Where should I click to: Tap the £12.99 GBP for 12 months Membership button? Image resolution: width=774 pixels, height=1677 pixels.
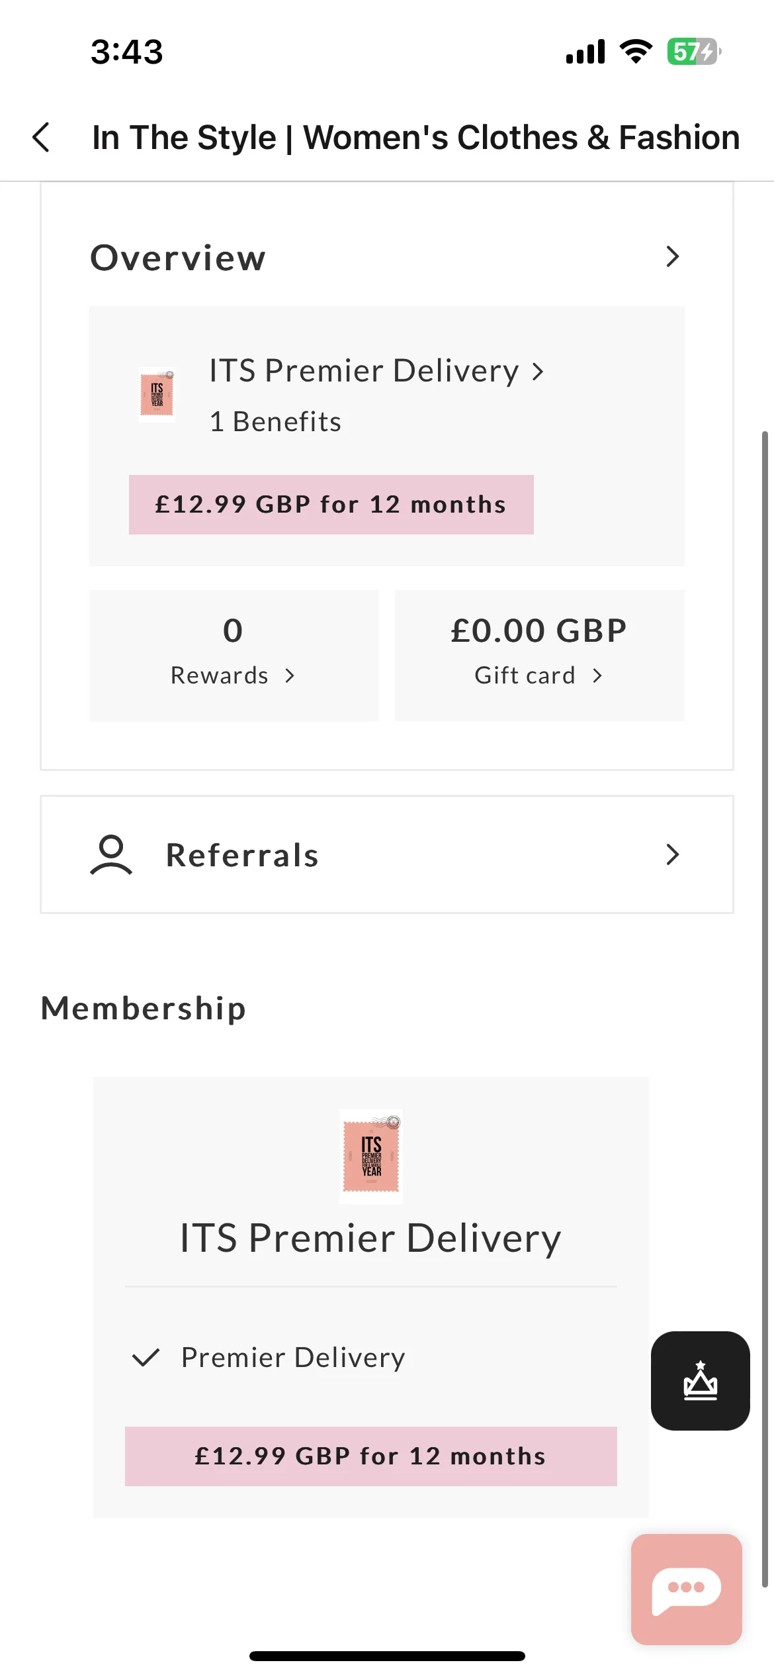[x=371, y=1456]
